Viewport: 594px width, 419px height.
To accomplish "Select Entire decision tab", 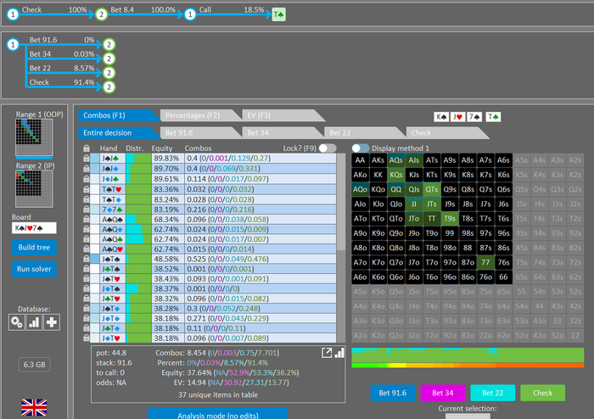I will [118, 133].
